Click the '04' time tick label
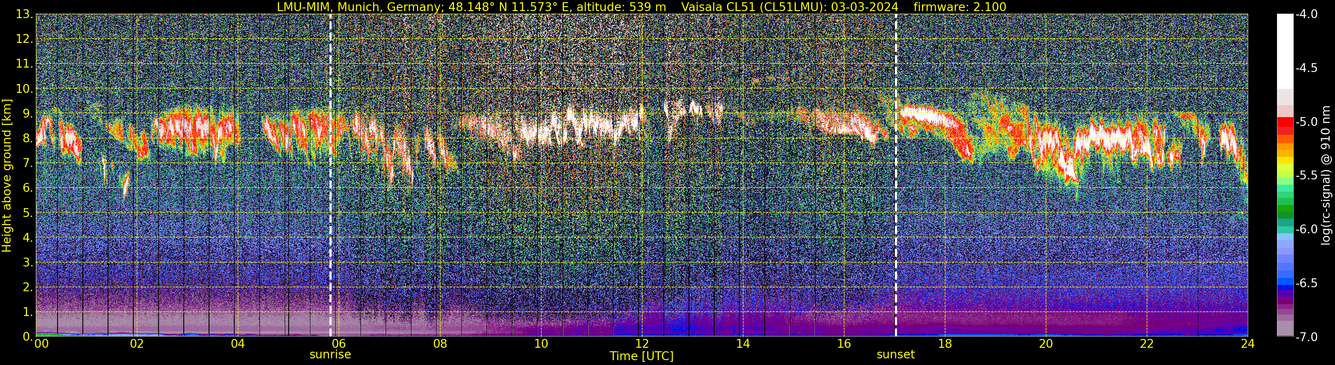Image resolution: width=1335 pixels, height=365 pixels. (x=237, y=344)
